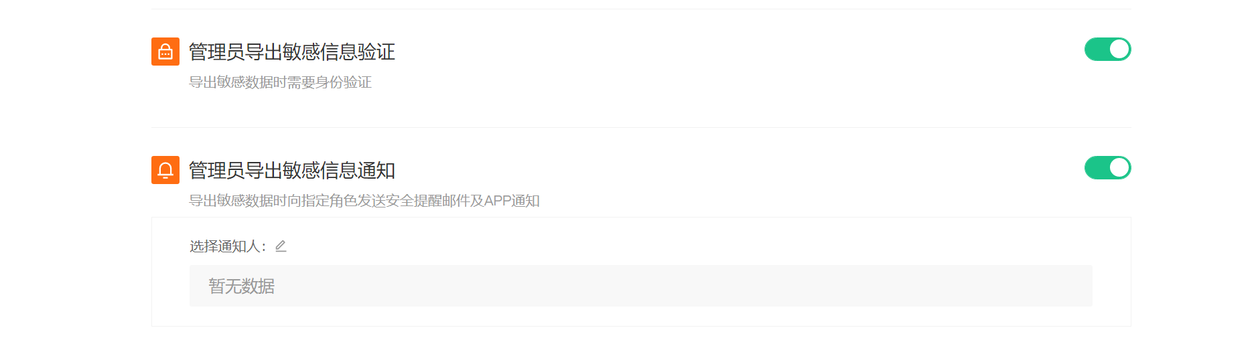Click the white knob of the verification toggle
Screen dimensions: 1256x340
tap(1119, 50)
